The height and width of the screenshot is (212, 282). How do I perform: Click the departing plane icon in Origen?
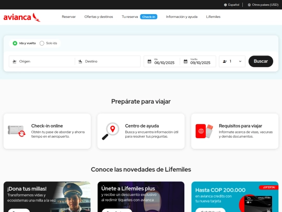[x=15, y=61]
